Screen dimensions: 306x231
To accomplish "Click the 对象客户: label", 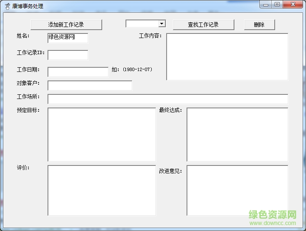I will [28, 83].
